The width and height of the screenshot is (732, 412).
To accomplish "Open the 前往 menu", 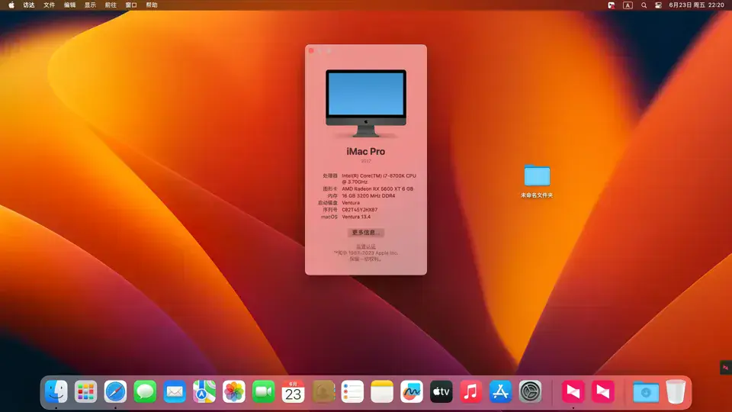I will 111,5.
